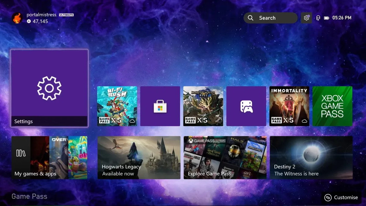Open the large Settings tile
The image size is (366, 206).
point(49,89)
